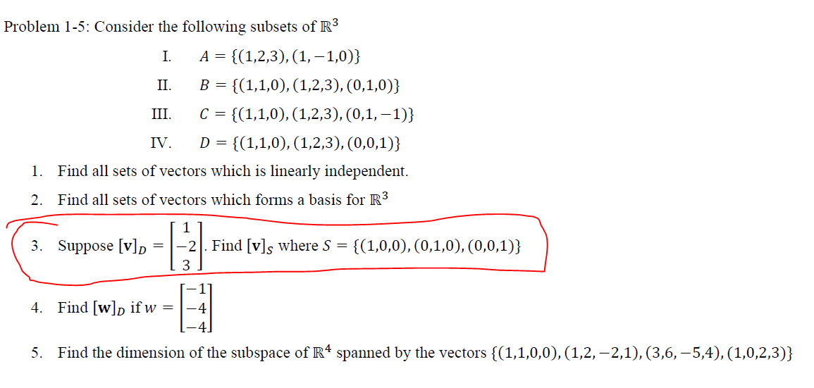Viewport: 814px width, 388px height.
Task: Select set A definition line
Action: click(281, 56)
